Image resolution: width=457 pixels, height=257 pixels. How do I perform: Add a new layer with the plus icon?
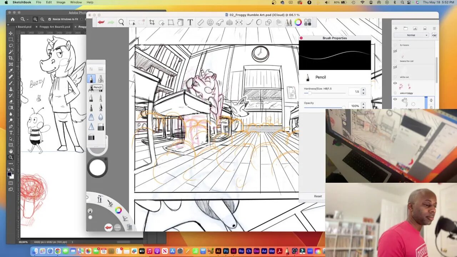pyautogui.click(x=396, y=28)
